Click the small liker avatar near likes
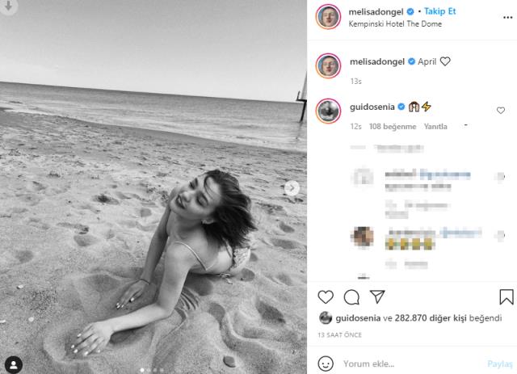This screenshot has width=517, height=374. tap(325, 318)
